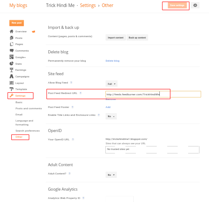Click Import content button

115,38
